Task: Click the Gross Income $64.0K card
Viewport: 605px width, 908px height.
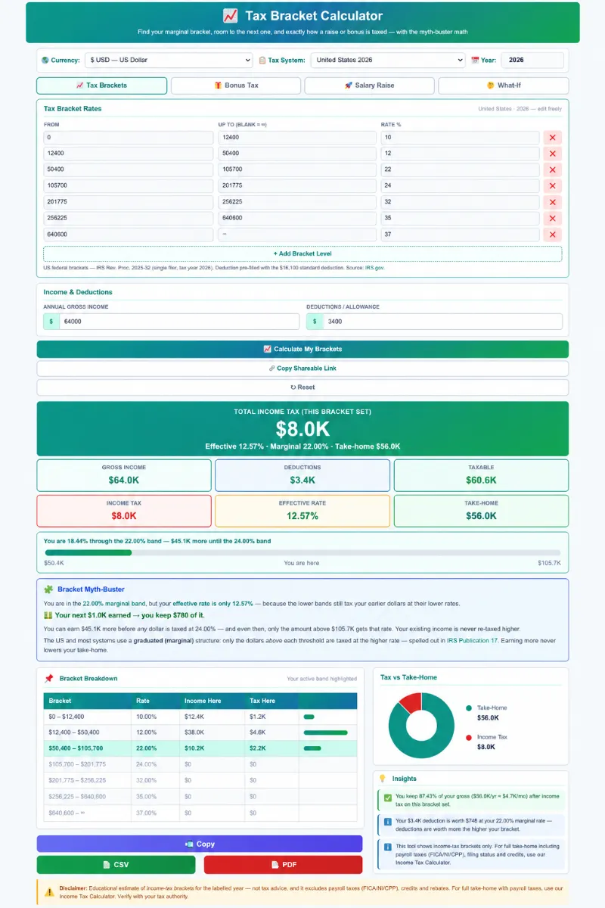Action: click(124, 475)
